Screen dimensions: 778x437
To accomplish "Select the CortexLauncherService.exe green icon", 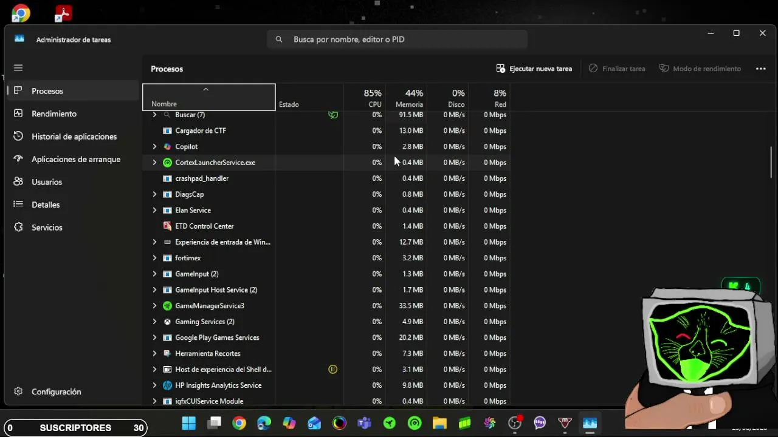I will (x=167, y=163).
